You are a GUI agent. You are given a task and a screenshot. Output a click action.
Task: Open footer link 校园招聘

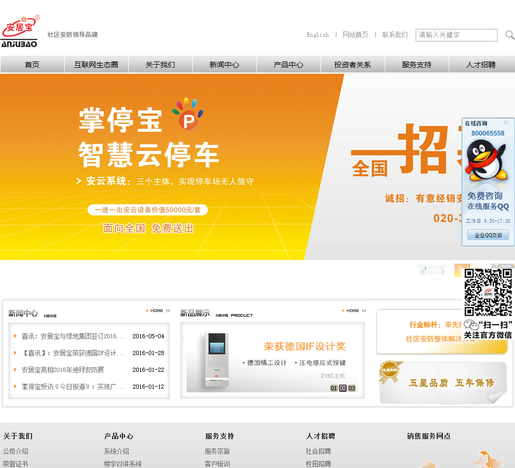pos(318,464)
